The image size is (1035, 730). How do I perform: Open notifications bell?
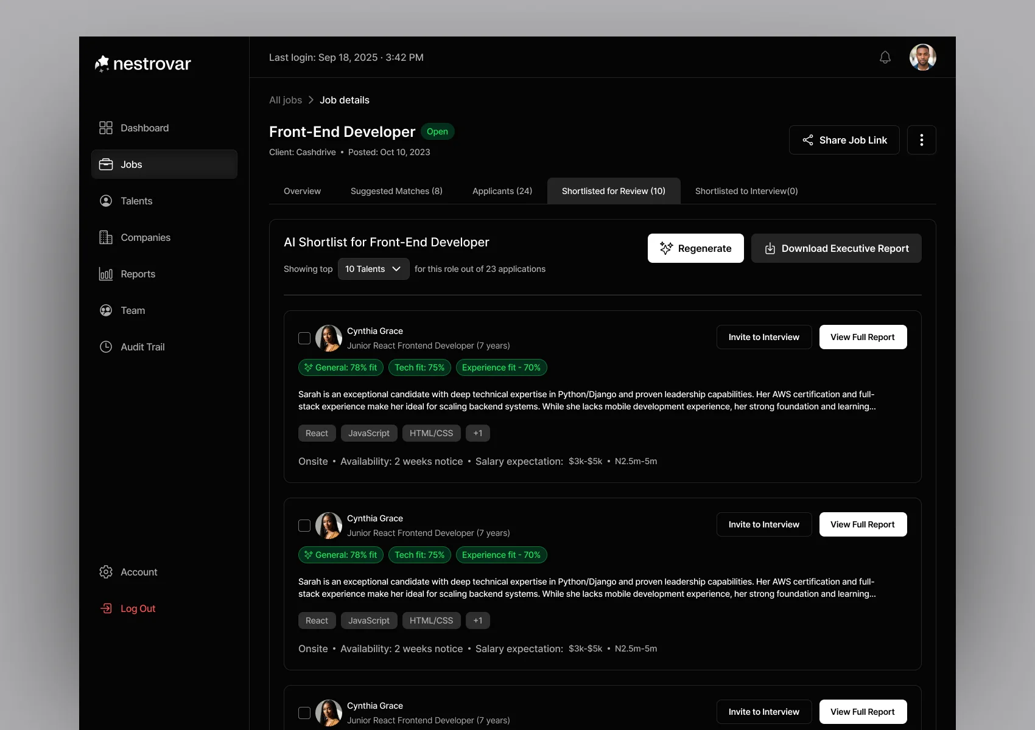[885, 57]
